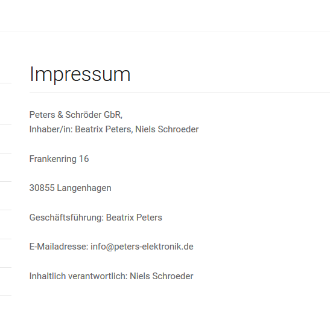Click the word verantwortlich: in the last line
Image resolution: width=330 pixels, height=313 pixels.
click(x=98, y=276)
